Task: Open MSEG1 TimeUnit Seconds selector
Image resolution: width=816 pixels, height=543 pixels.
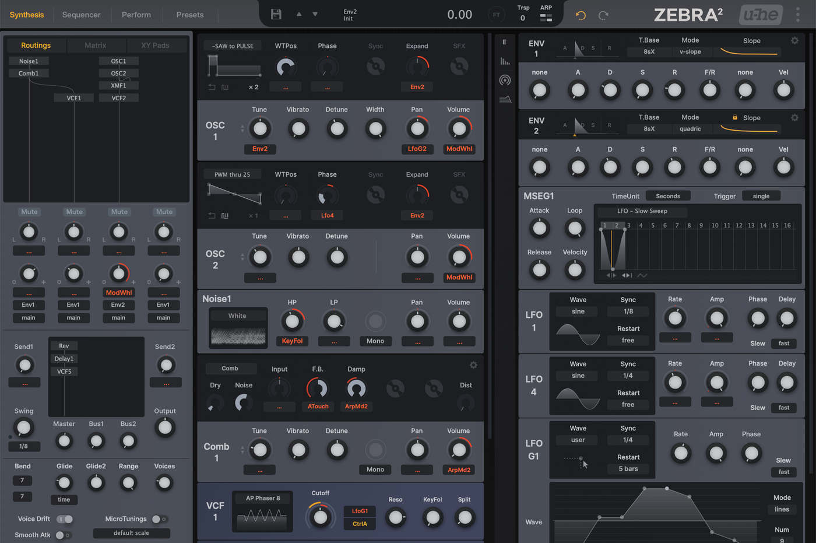Action: tap(668, 196)
